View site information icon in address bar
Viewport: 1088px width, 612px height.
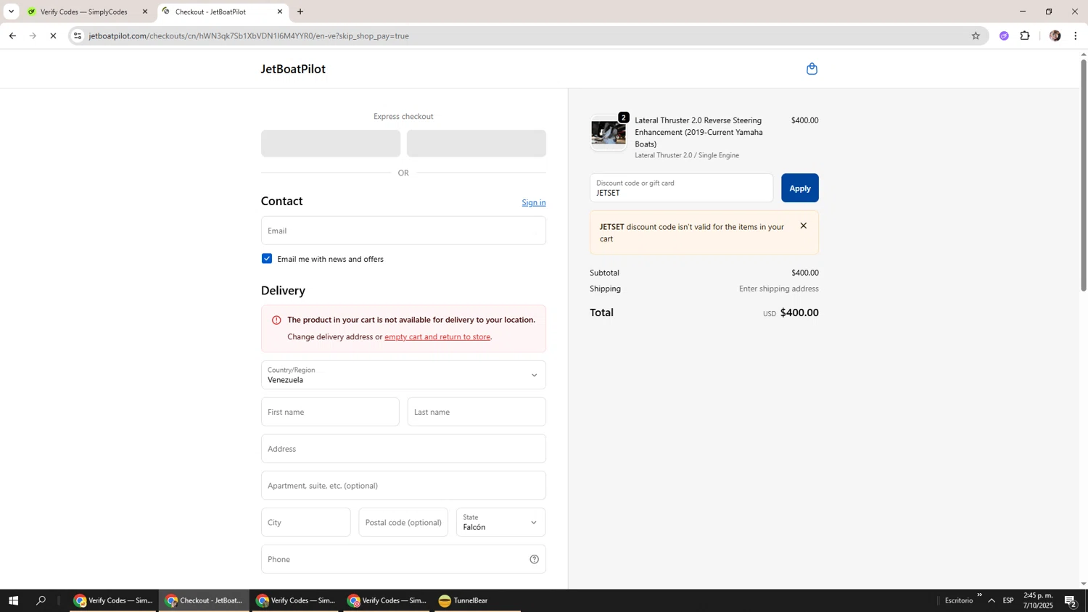(x=78, y=36)
